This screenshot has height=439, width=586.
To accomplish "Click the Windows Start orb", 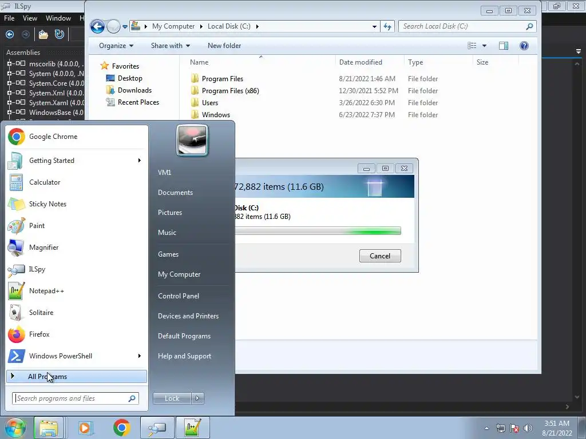I will (x=15, y=428).
